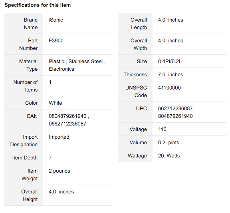230x213 pixels.
Task: Click the Overall Width label
Action: pos(139,44)
